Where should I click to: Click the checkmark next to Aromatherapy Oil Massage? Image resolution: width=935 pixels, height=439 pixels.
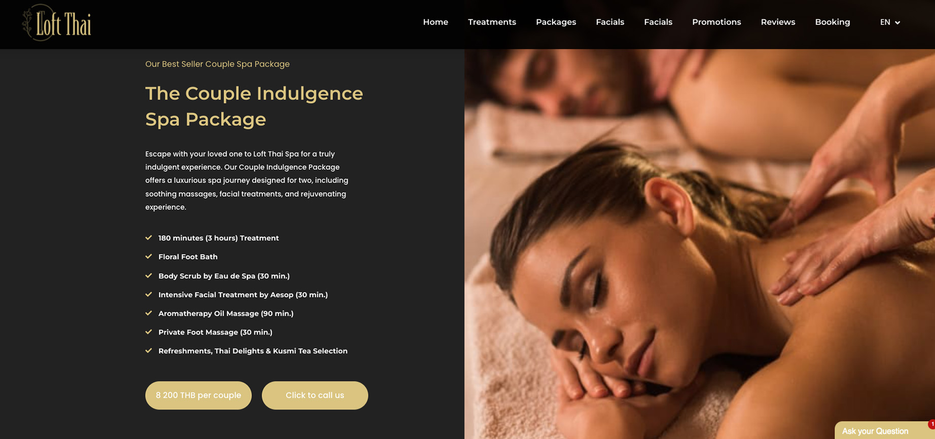coord(149,313)
